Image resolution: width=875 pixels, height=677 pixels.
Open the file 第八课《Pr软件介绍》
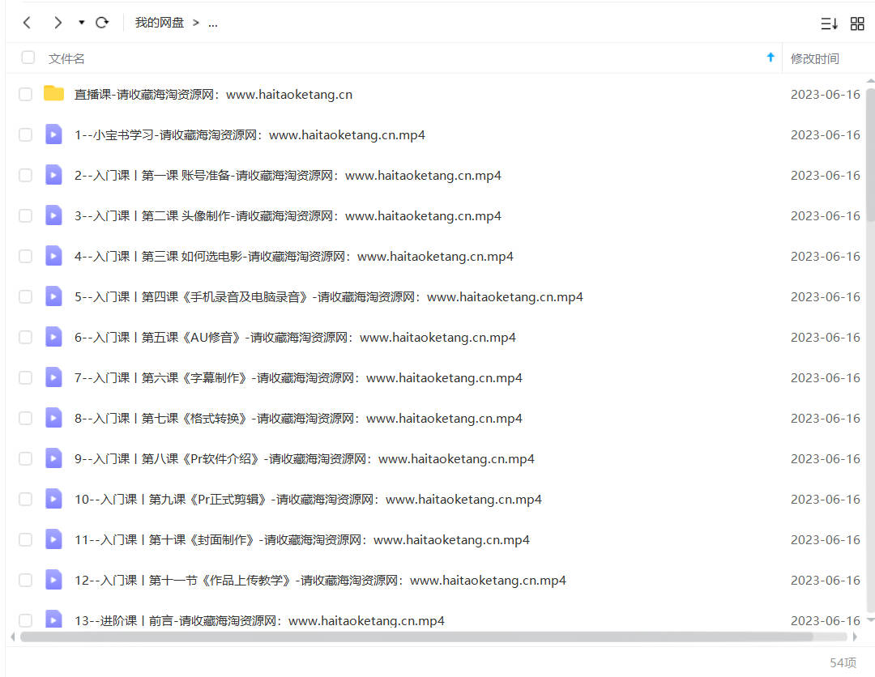(x=304, y=459)
